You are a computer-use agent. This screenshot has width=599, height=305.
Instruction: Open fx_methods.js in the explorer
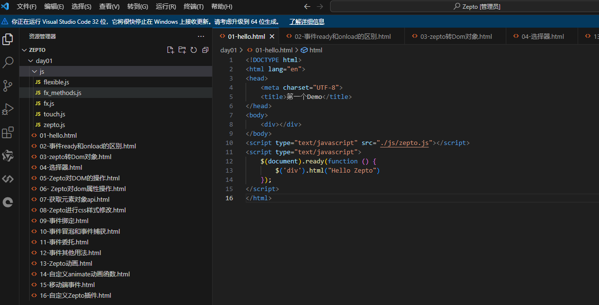coord(116,93)
